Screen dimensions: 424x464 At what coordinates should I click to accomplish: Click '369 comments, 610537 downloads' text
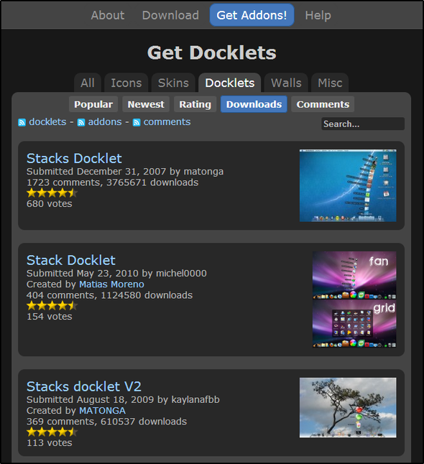(106, 422)
